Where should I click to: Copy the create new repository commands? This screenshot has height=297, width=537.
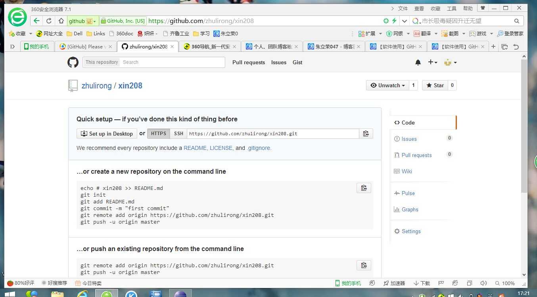pos(364,188)
